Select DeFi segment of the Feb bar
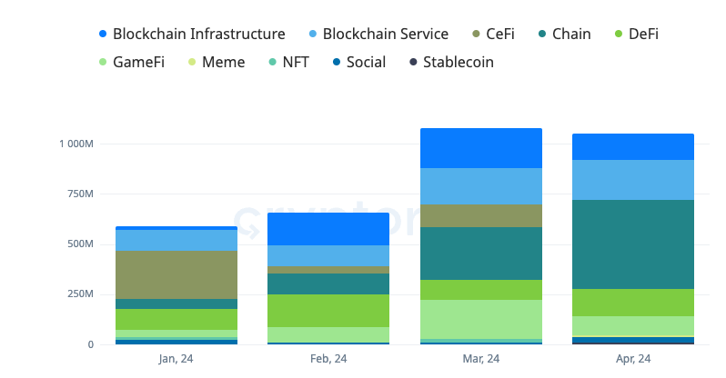This screenshot has height=378, width=726. 328,310
